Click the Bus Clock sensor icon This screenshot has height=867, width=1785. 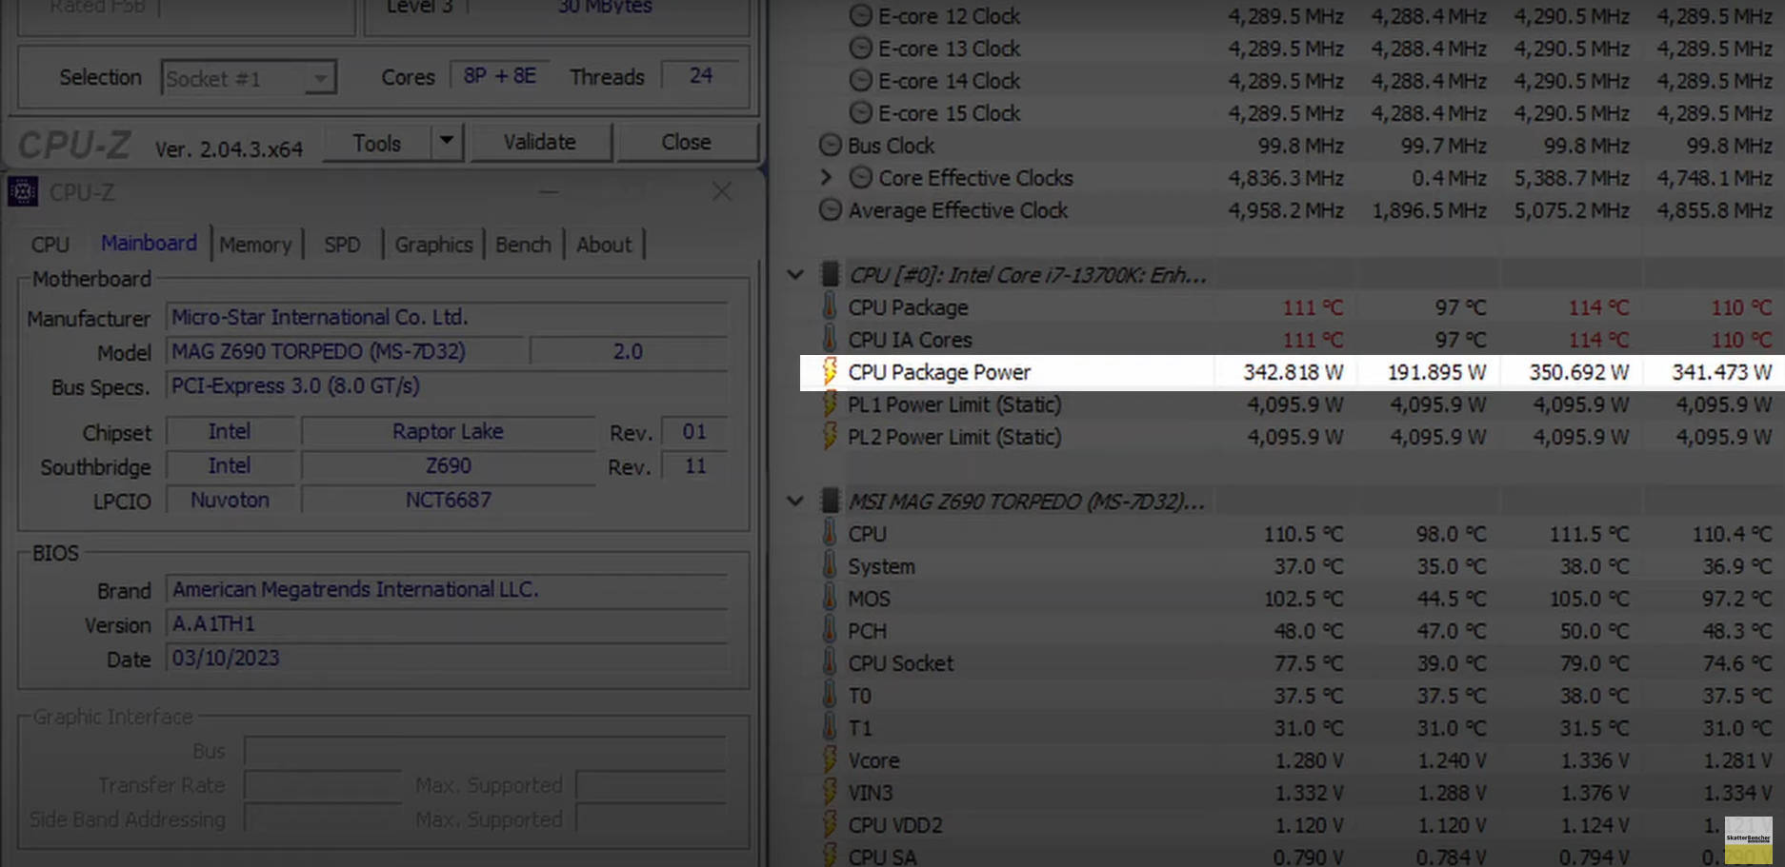(831, 146)
